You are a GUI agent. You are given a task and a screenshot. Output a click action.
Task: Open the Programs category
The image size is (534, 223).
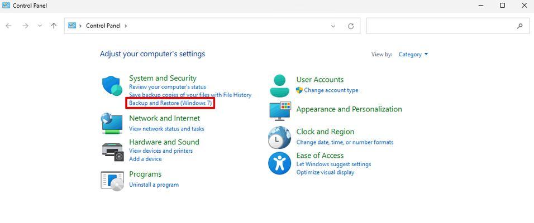pyautogui.click(x=145, y=174)
